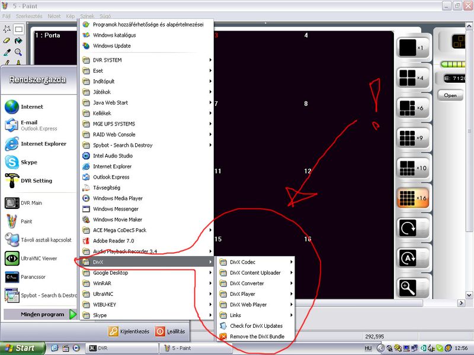Pick the Fill With Color bucket tool
This screenshot has width=474, height=355.
click(x=19, y=41)
